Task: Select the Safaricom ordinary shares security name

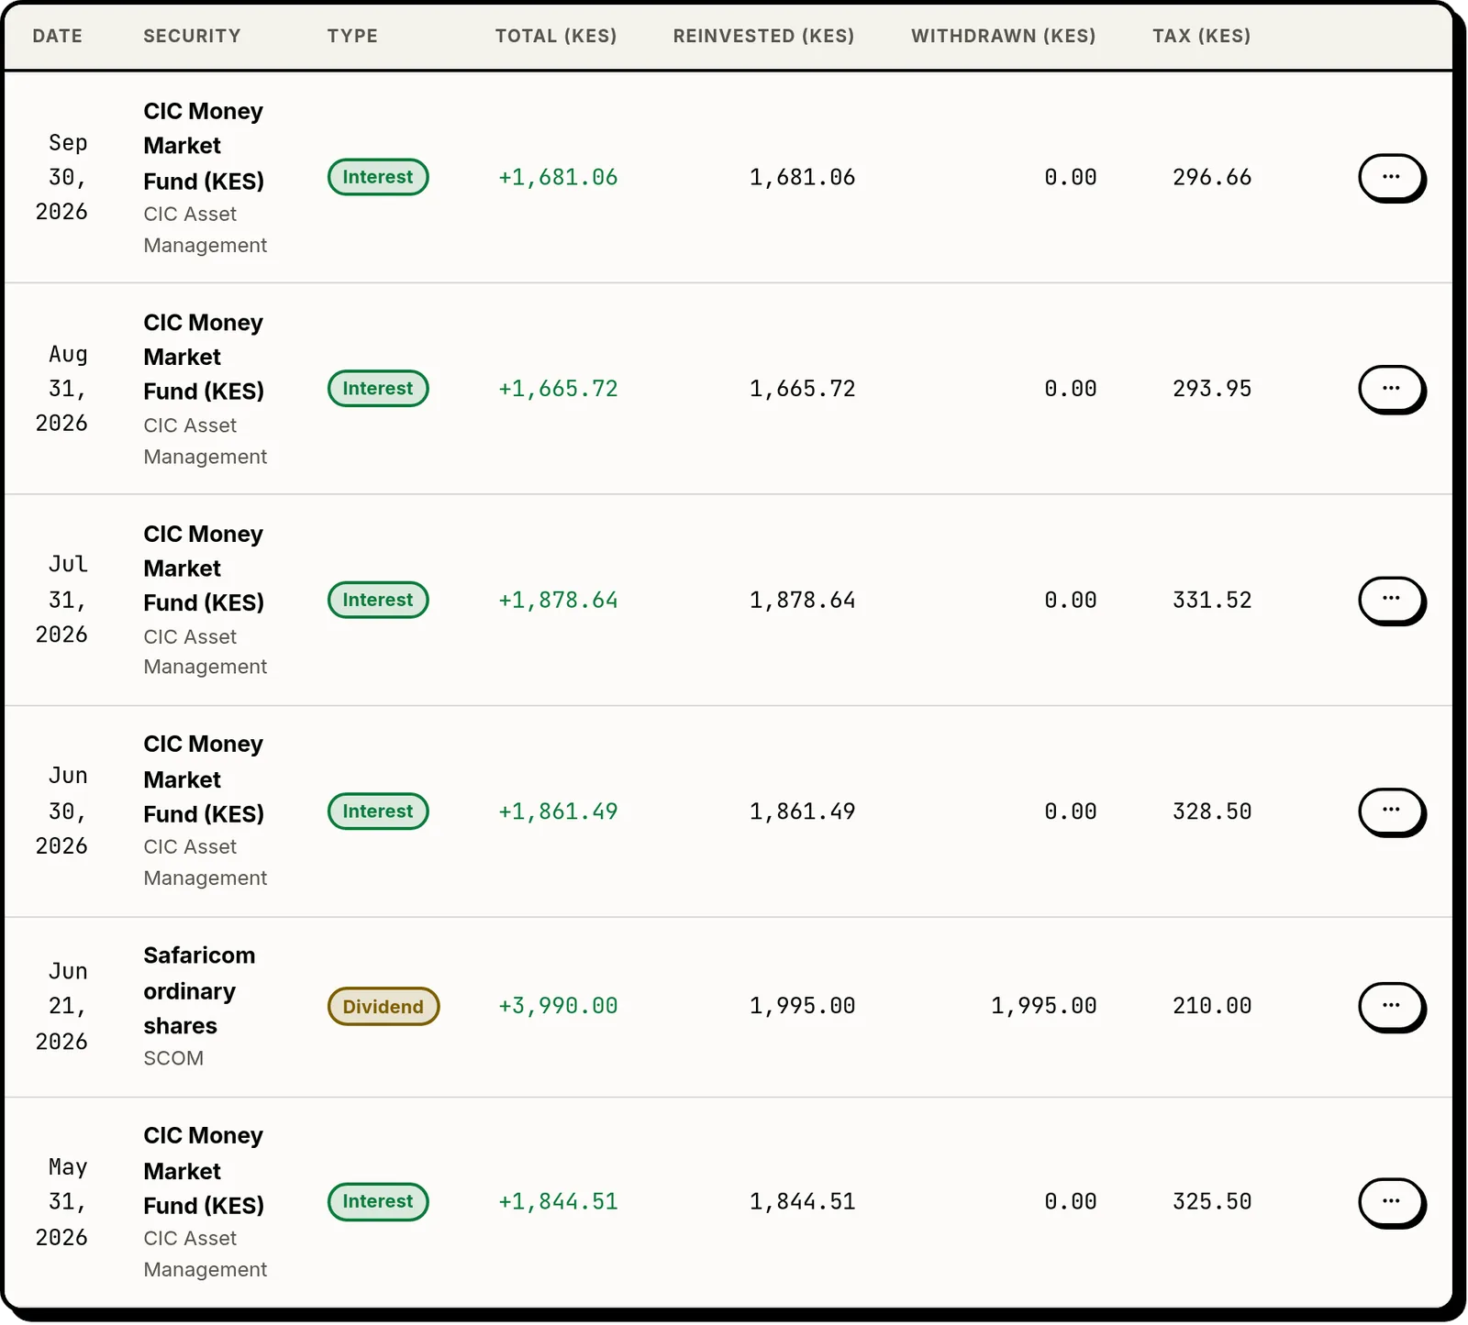Action: [199, 990]
